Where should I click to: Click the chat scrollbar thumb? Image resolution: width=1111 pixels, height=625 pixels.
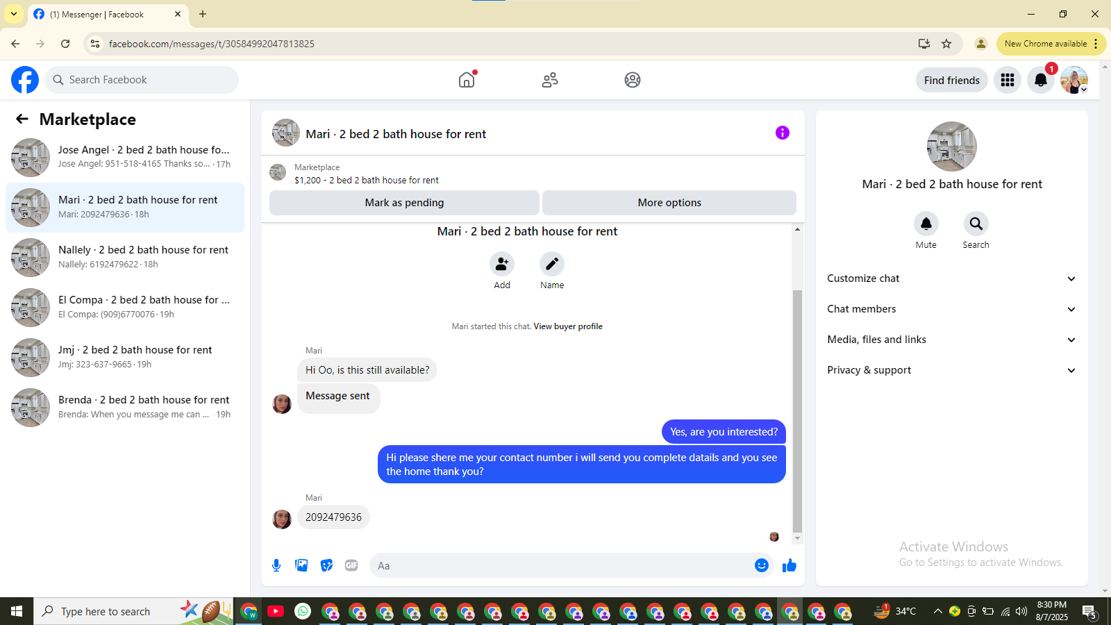[x=797, y=411]
